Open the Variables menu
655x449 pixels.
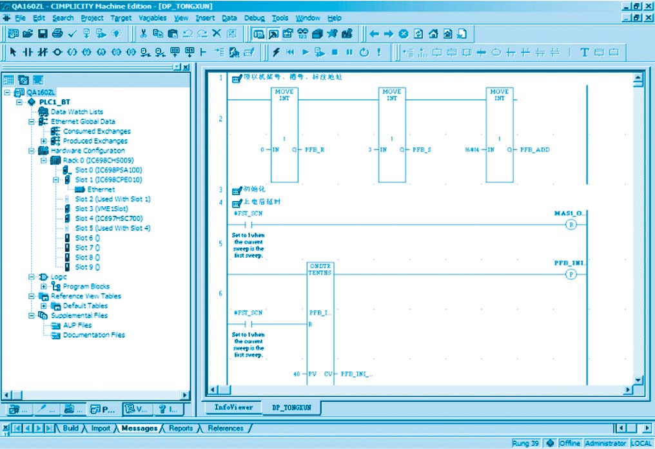(x=153, y=18)
